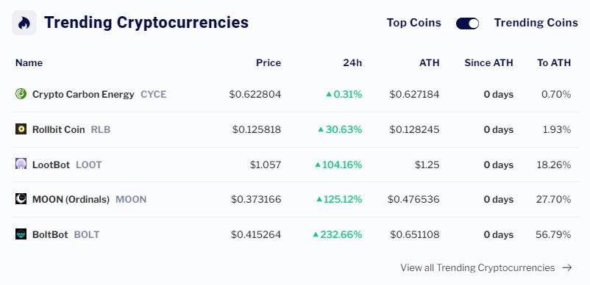
Task: Click the Crypto Carbon Energy coin logo
Action: [21, 94]
